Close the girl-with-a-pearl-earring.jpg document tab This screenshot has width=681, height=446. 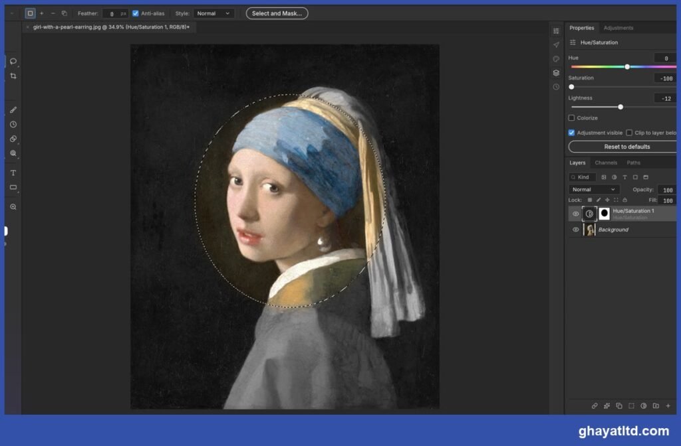[28, 27]
